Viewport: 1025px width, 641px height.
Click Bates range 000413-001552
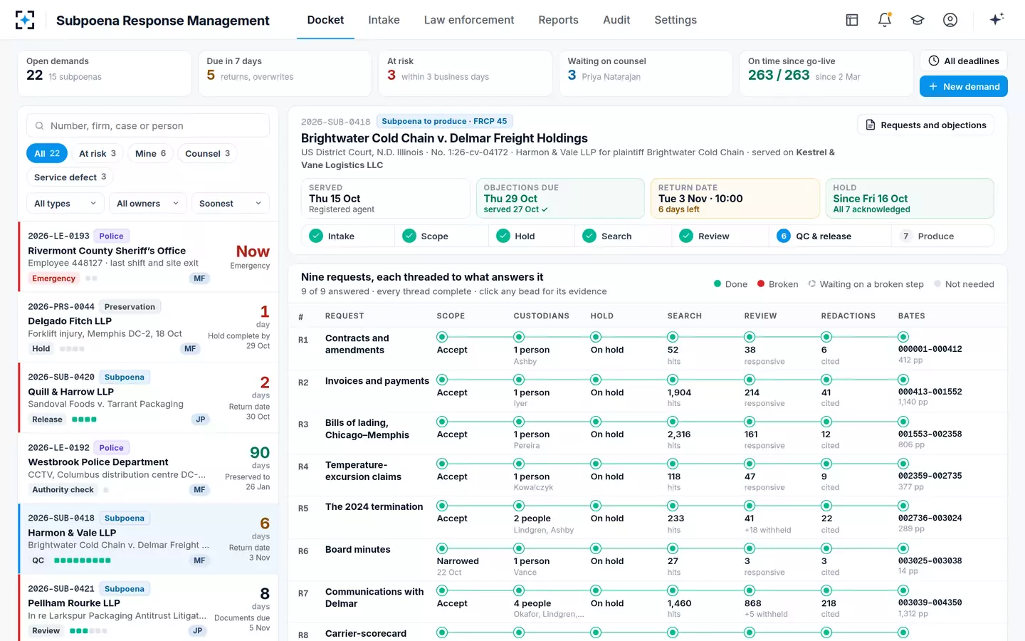coord(930,392)
